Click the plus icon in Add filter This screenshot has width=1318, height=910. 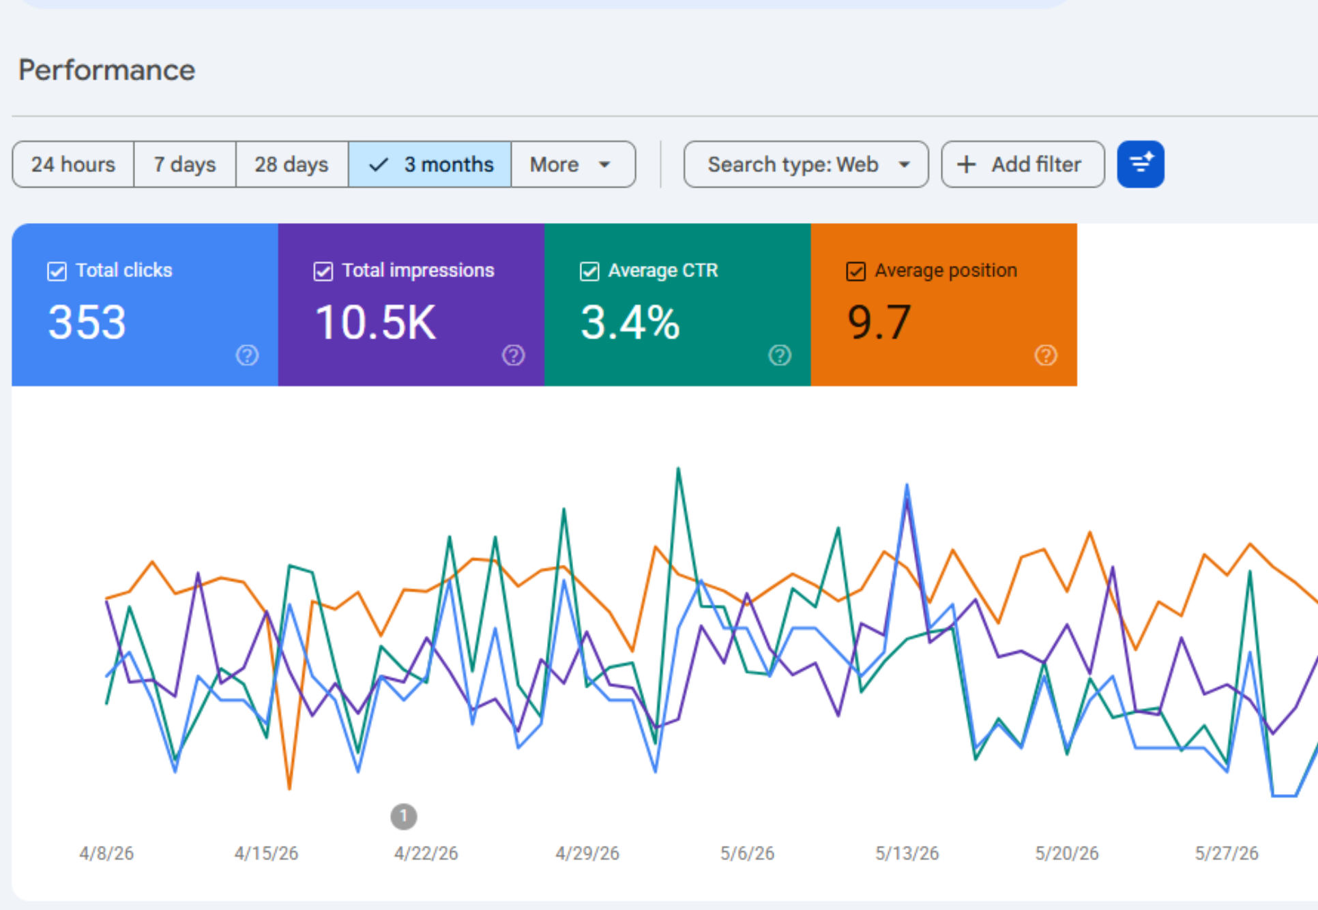pos(966,164)
